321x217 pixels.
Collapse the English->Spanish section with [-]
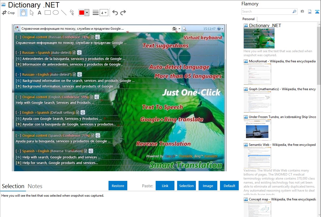tap(18, 112)
